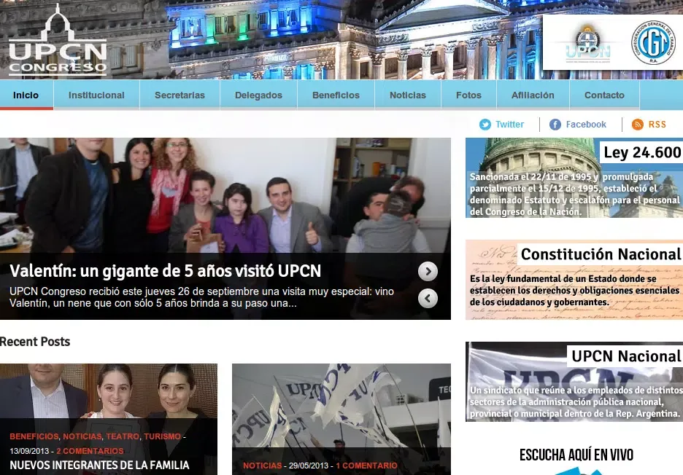Image resolution: width=683 pixels, height=475 pixels.
Task: Click the Twitter bird icon
Action: pyautogui.click(x=485, y=125)
